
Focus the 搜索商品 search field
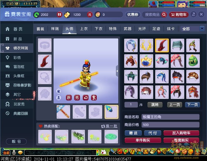[x=152, y=15]
